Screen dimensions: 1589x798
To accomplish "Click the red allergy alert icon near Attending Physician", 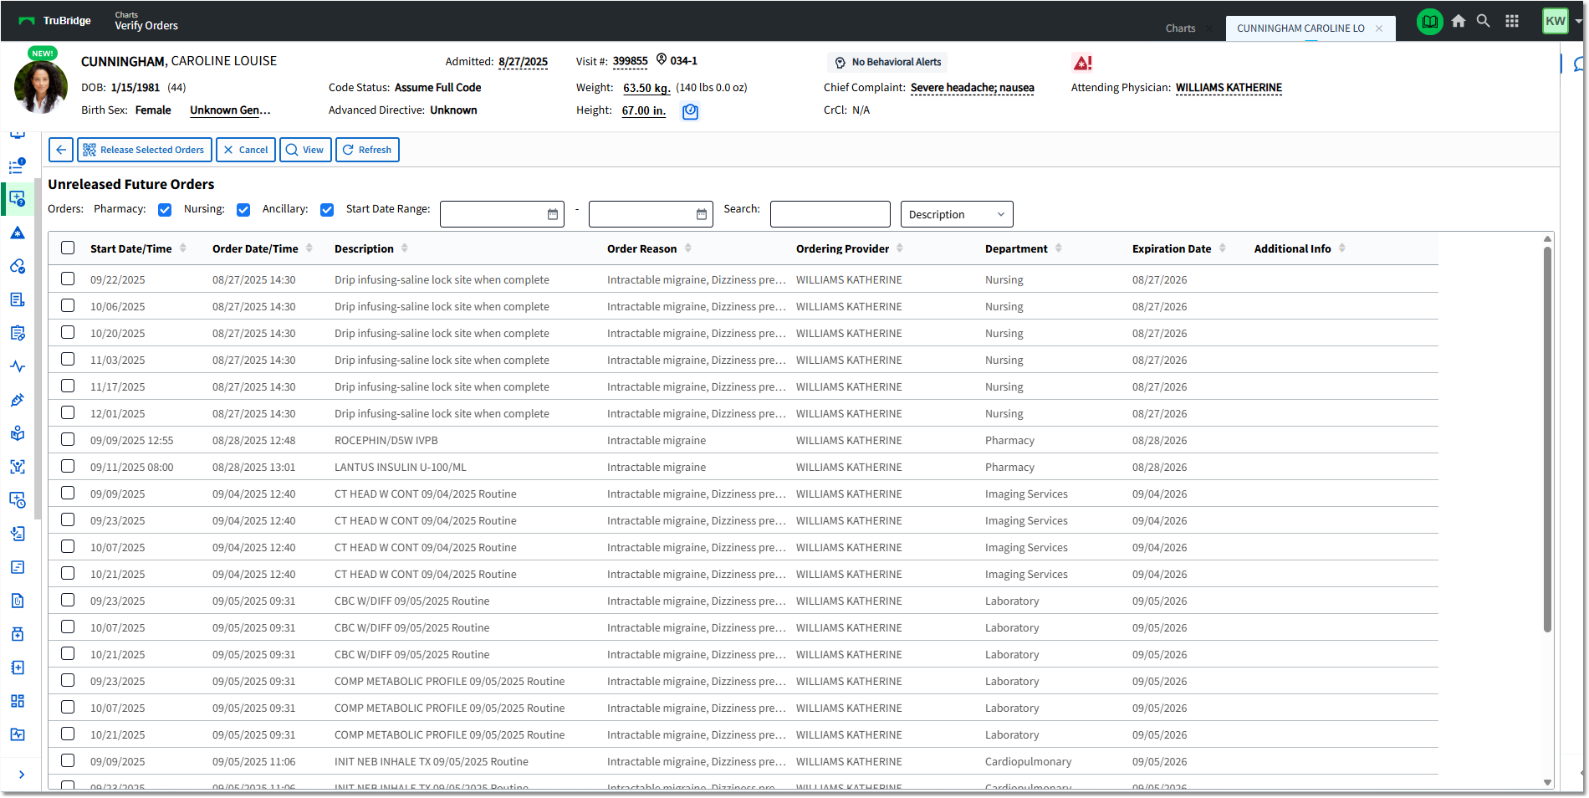I will click(x=1082, y=62).
